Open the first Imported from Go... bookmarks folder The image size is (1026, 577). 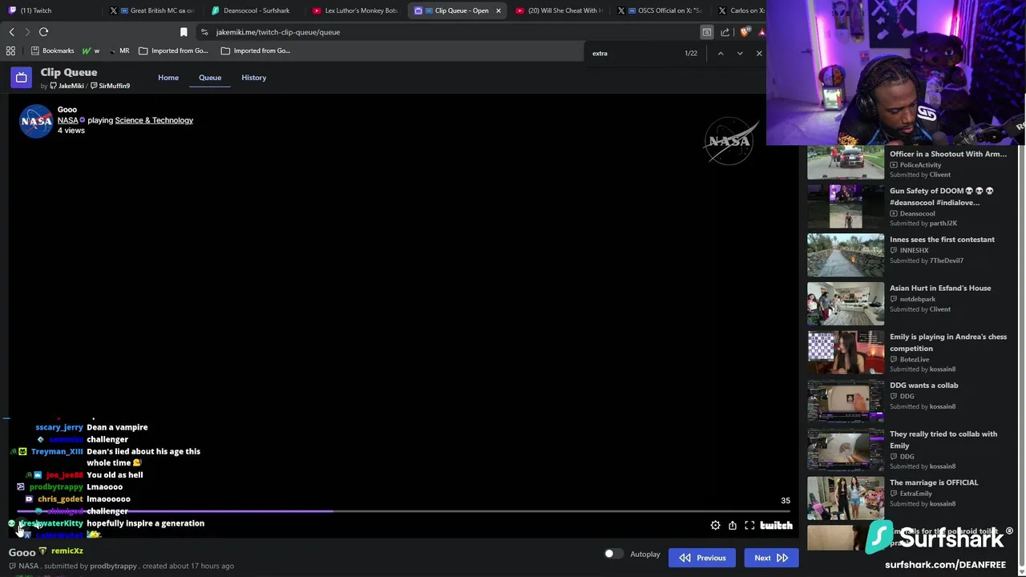pos(173,50)
